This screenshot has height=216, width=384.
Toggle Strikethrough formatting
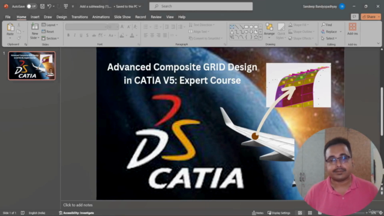click(94, 35)
